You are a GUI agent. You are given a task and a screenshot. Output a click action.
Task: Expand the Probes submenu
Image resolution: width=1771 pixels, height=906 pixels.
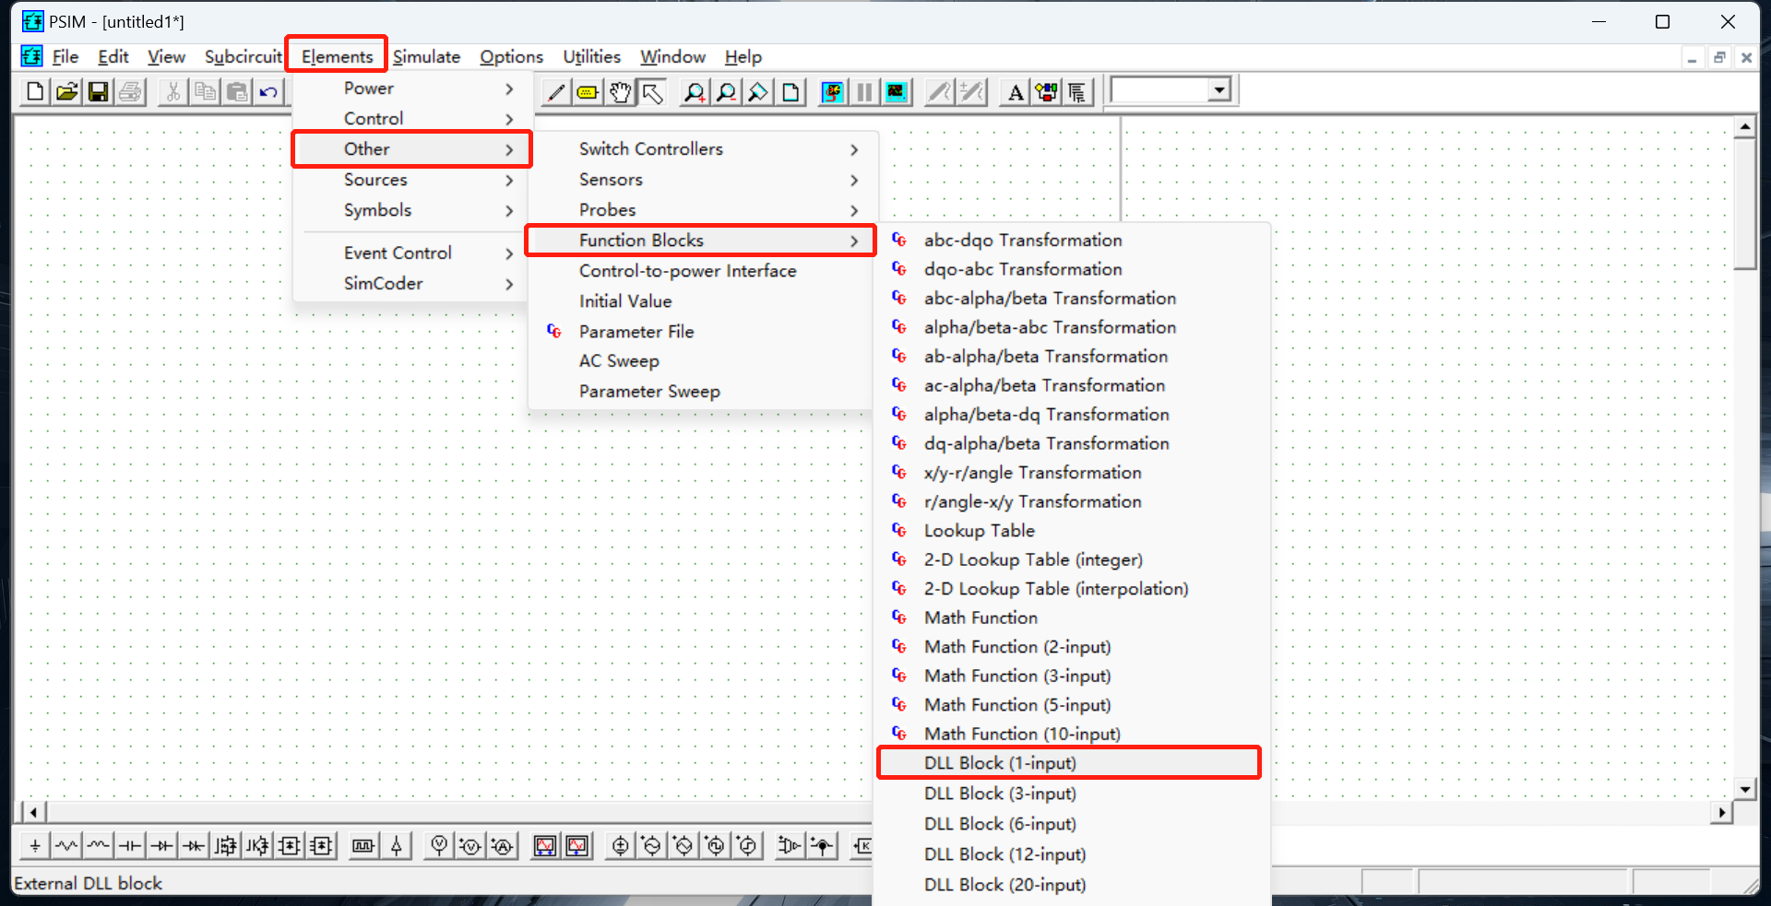pos(701,210)
